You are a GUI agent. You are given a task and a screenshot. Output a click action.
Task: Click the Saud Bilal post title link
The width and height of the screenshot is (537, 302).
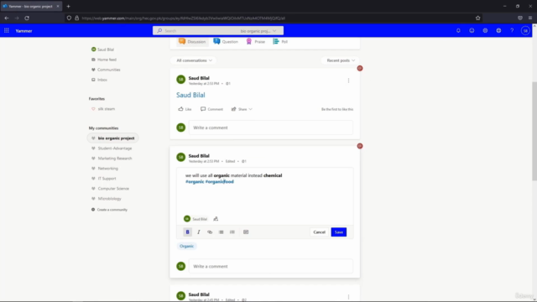[x=190, y=95]
